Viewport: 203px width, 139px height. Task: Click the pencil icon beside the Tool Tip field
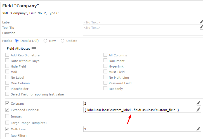point(201,28)
